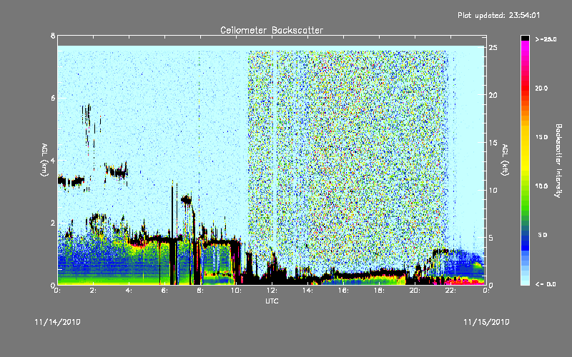Click the right 'AGL (kft)' axis label
The image size is (572, 357).
(x=505, y=160)
